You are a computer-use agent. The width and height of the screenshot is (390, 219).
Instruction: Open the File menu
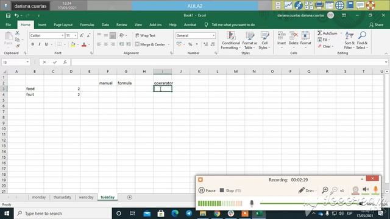point(8,25)
